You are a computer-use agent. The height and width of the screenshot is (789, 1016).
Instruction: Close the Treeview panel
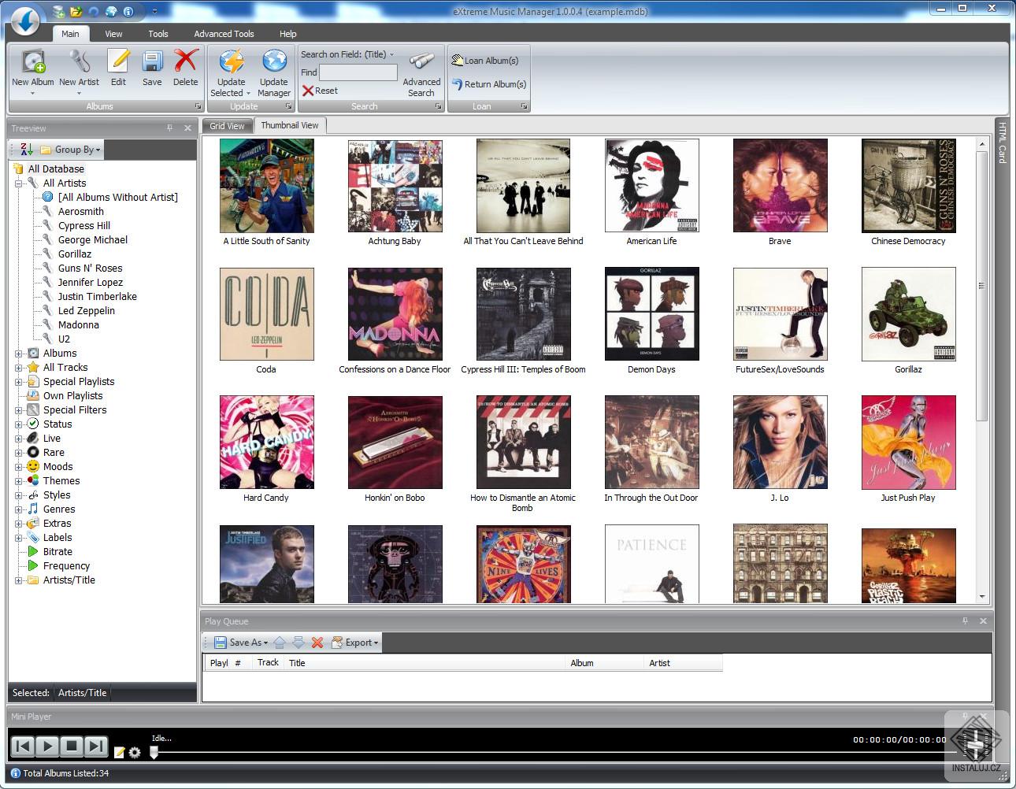(187, 128)
